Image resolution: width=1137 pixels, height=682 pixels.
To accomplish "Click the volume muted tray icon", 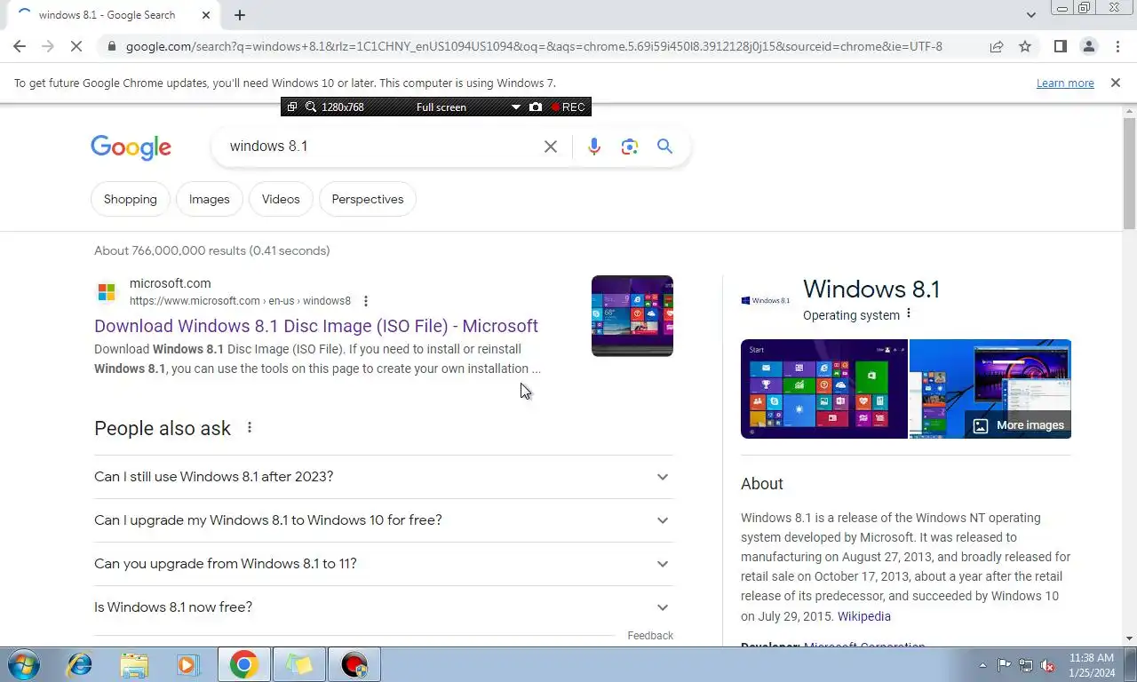I will pos(1047,665).
